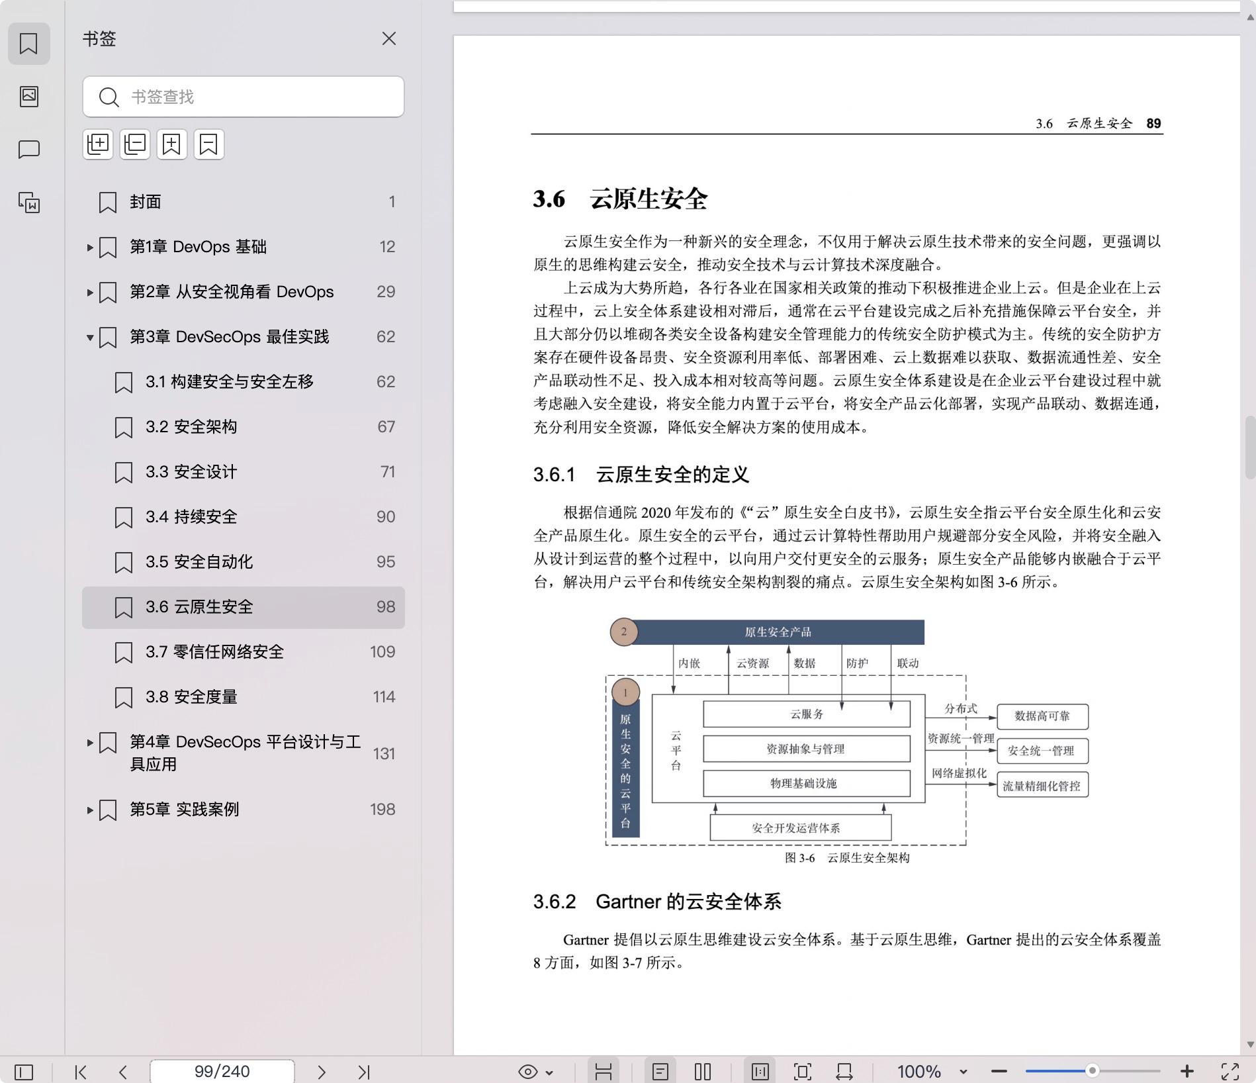Remove bookmark button
Image resolution: width=1256 pixels, height=1083 pixels.
pos(209,144)
